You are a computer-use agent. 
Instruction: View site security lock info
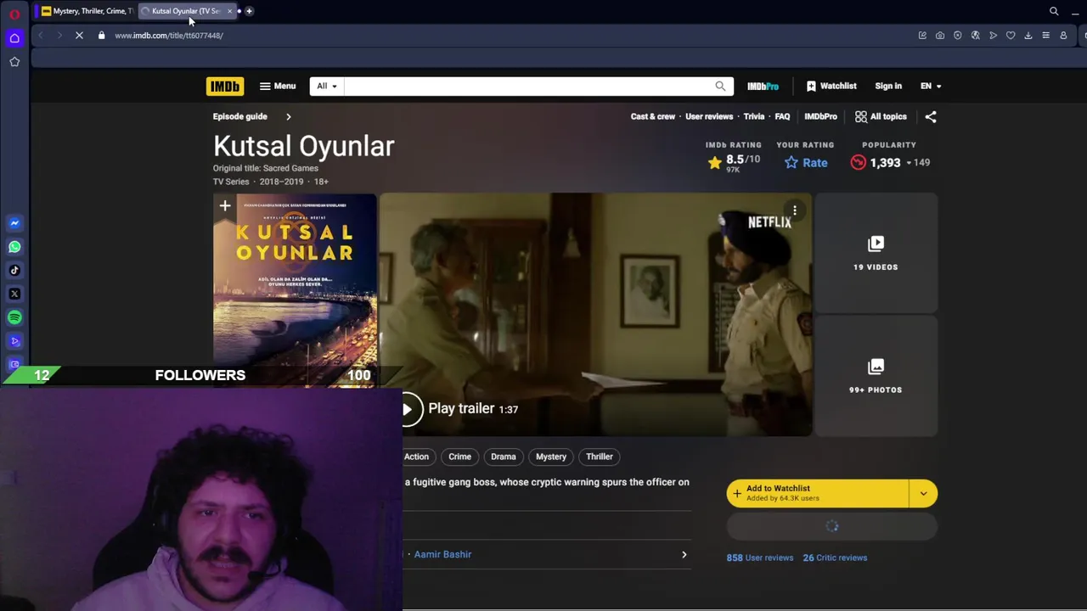pos(101,36)
